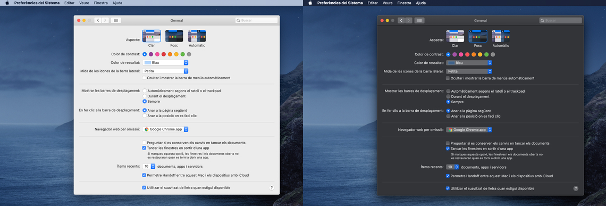
Task: Select Durant el desplaçament radio, light window
Action: pos(145,96)
